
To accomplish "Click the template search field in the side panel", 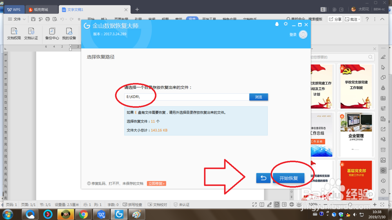I will click(x=342, y=57).
